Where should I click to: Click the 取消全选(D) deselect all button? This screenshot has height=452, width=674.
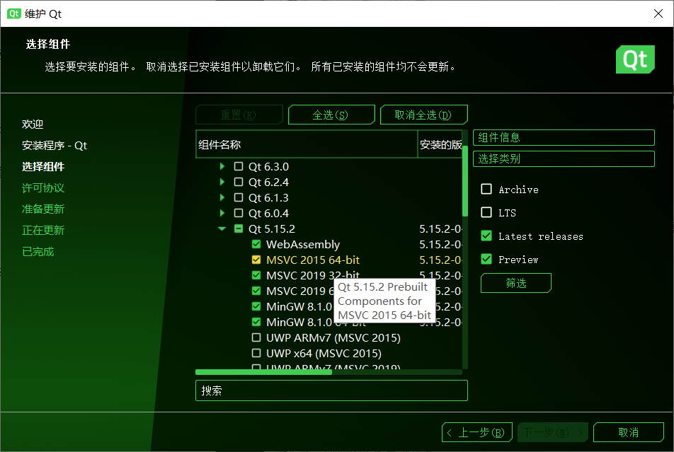424,115
